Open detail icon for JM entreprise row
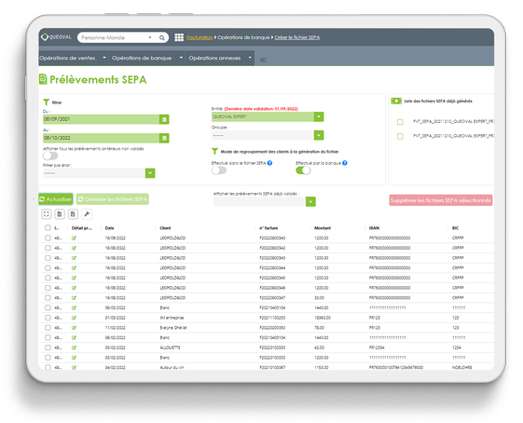The width and height of the screenshot is (523, 423). 74,318
